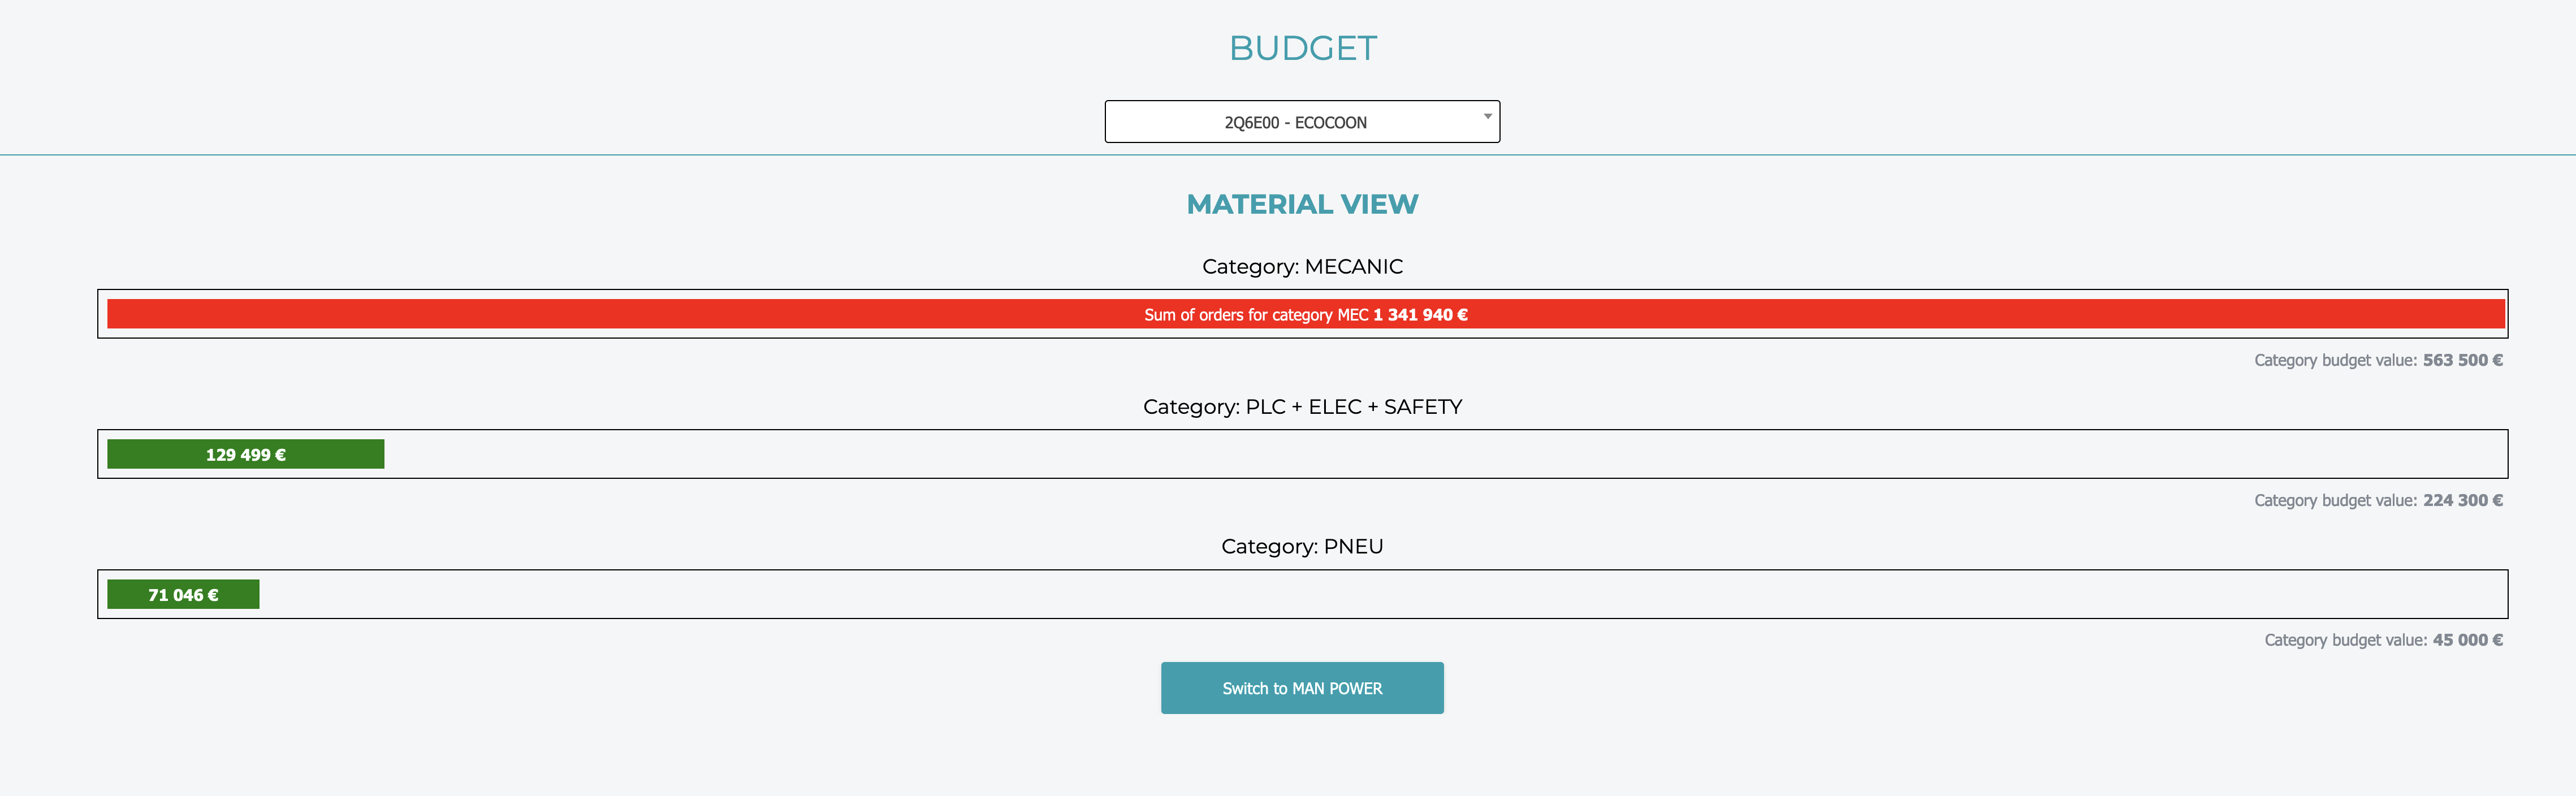
Task: Click the "Category budget value:" label under MECANIC
Action: coord(2335,360)
